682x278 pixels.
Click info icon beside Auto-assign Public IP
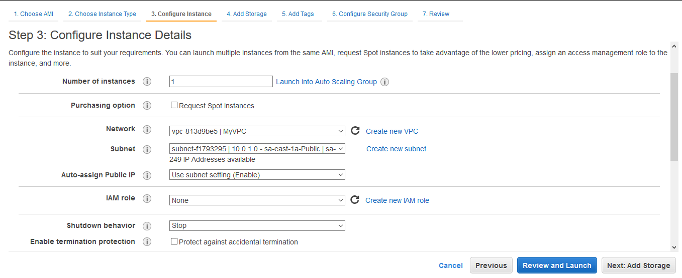(x=147, y=175)
